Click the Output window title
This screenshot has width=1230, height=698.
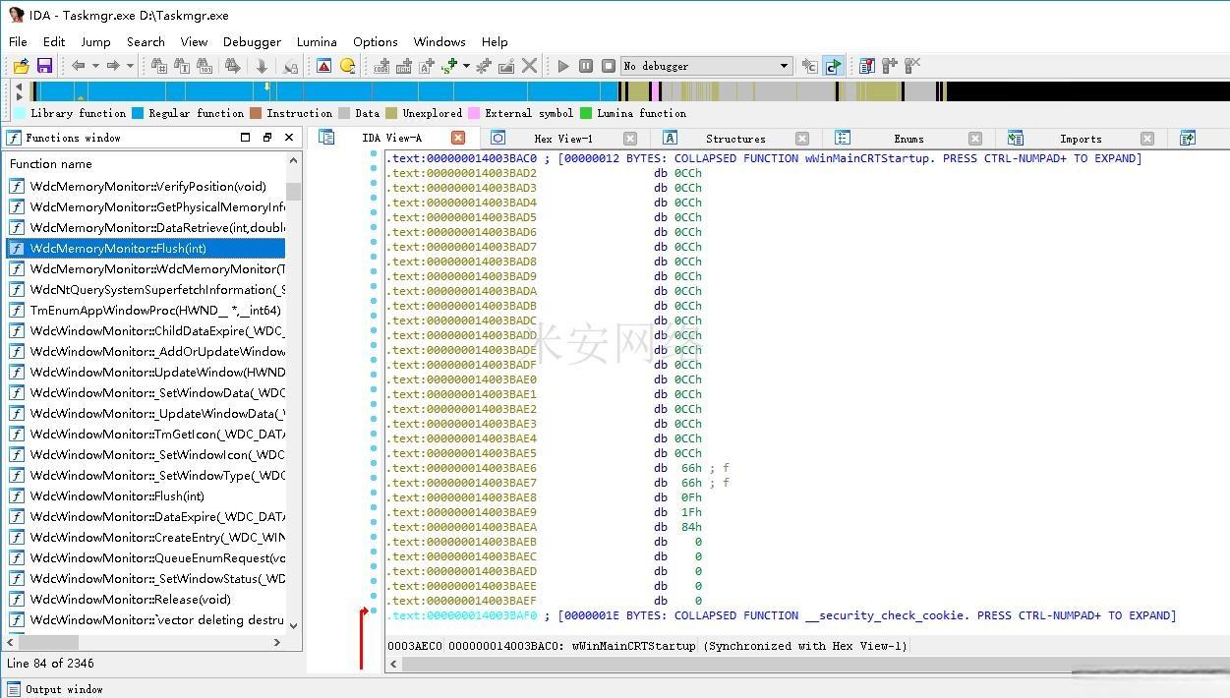(x=64, y=689)
